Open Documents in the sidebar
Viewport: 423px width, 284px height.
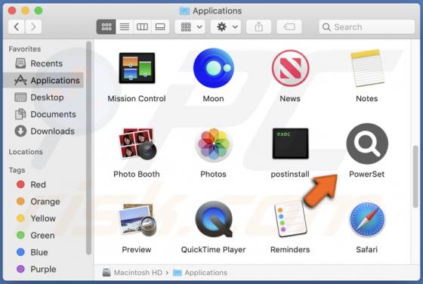click(43, 114)
